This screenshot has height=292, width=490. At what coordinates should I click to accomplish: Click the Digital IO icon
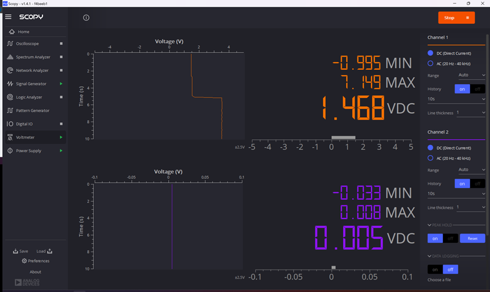[10, 124]
